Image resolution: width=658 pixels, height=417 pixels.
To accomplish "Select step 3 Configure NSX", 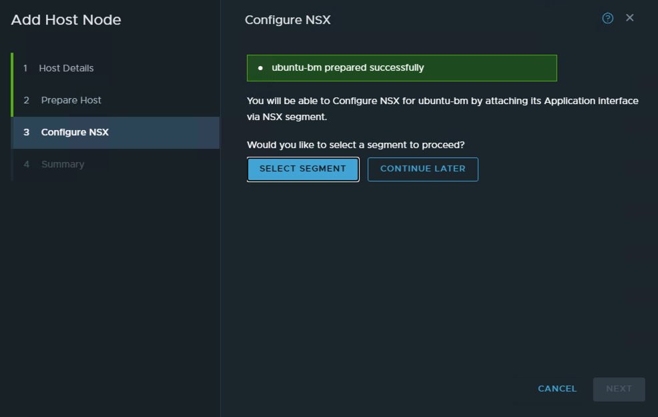I will (116, 133).
